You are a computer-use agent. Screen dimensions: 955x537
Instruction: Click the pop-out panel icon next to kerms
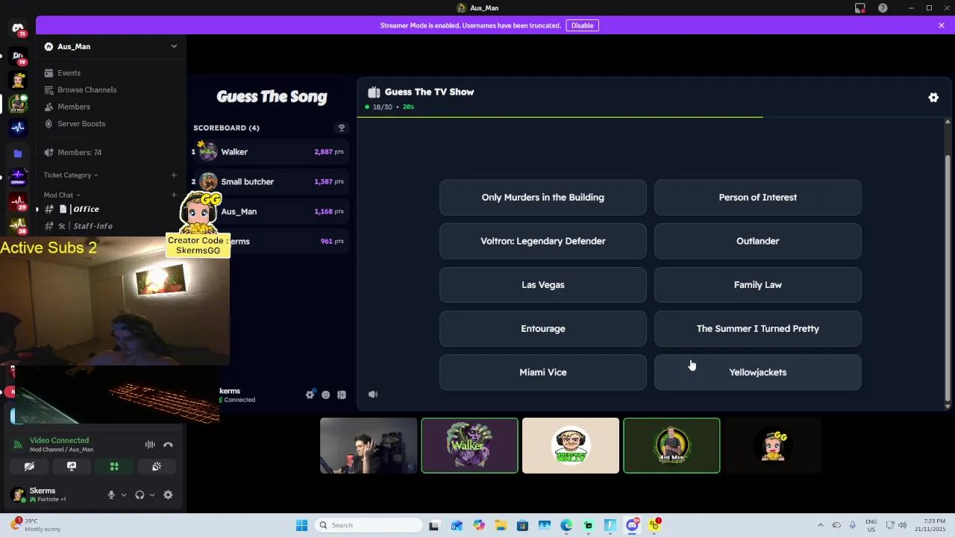[342, 395]
